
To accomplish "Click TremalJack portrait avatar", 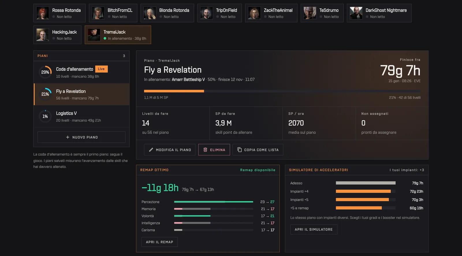I will point(94,35).
